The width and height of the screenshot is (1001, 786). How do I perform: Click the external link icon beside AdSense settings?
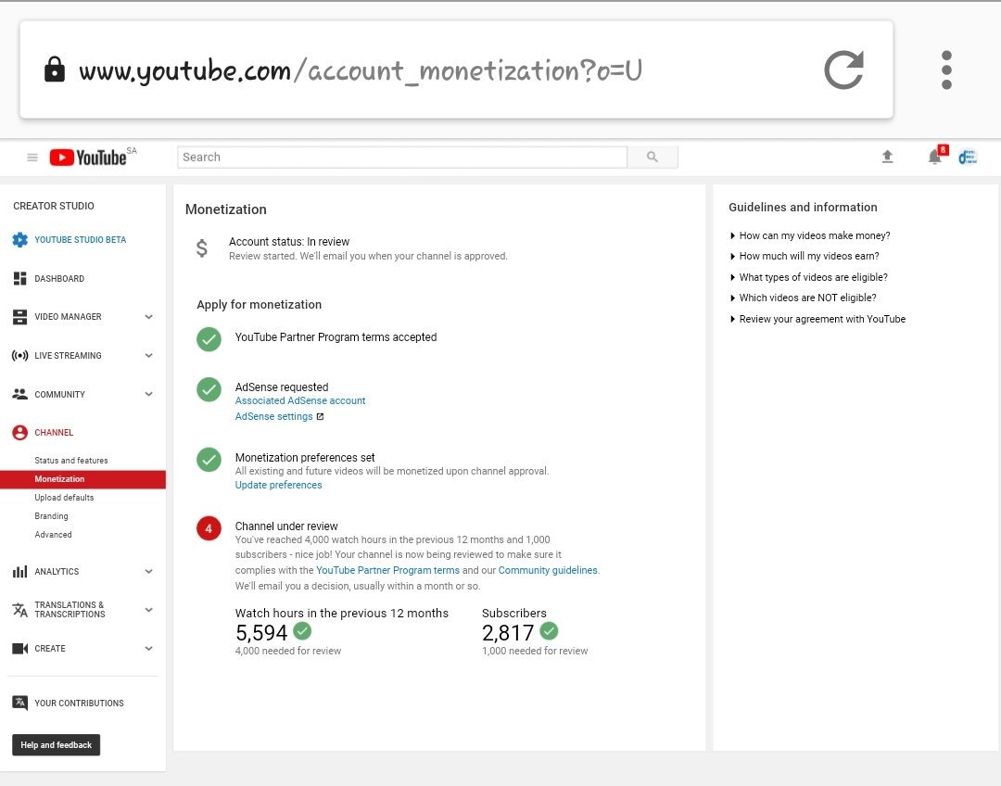point(320,416)
